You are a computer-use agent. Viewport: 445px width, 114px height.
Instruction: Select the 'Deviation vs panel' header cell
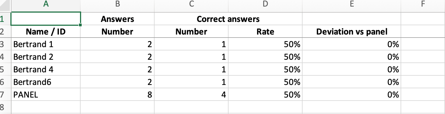pos(352,32)
